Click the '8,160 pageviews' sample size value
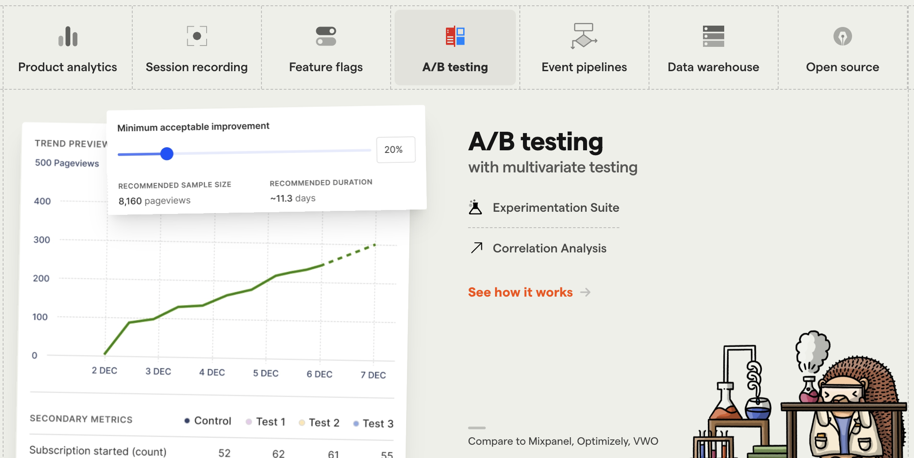914x458 pixels. [154, 201]
